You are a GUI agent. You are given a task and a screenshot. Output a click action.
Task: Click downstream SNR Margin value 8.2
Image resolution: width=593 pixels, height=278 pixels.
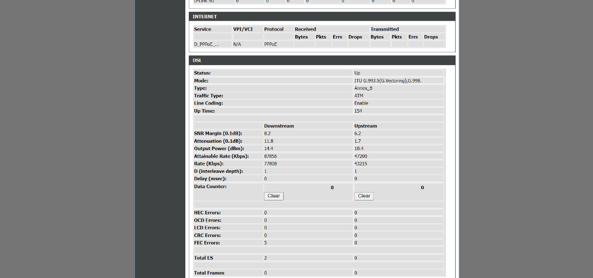point(267,133)
